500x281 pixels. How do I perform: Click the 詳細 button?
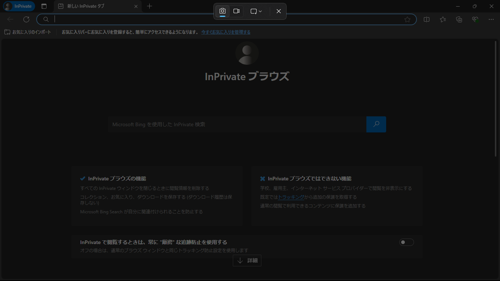coord(247,261)
